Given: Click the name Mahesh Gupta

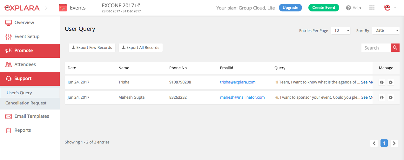Looking at the screenshot, I should [x=131, y=97].
